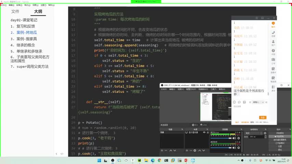
Task: Adjust first mixer channel volume slider
Action: [x=221, y=138]
